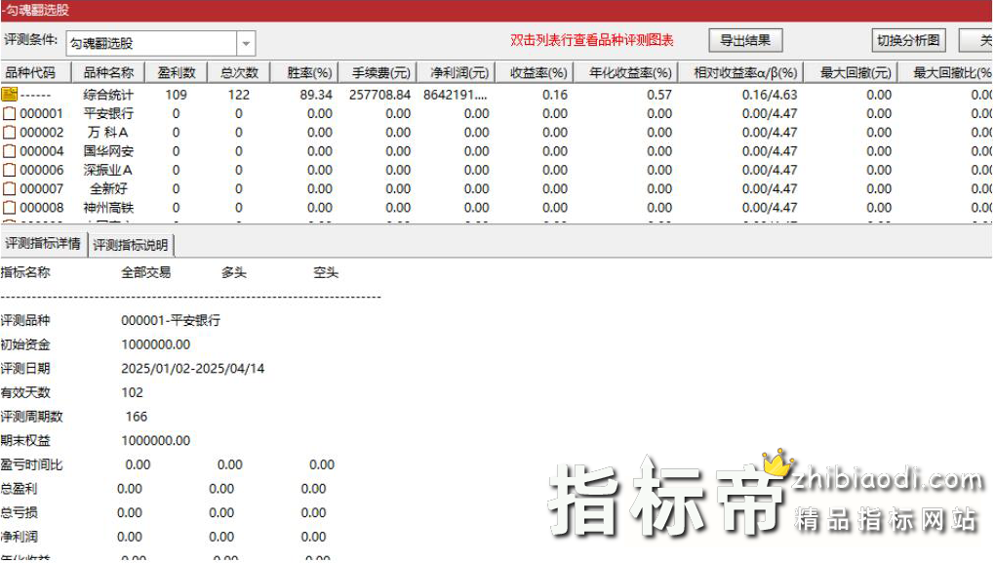This screenshot has width=995, height=563.
Task: Select the 评测指标详情 tab
Action: (43, 244)
